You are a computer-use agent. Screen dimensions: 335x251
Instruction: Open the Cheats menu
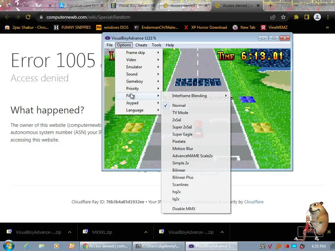coord(141,45)
